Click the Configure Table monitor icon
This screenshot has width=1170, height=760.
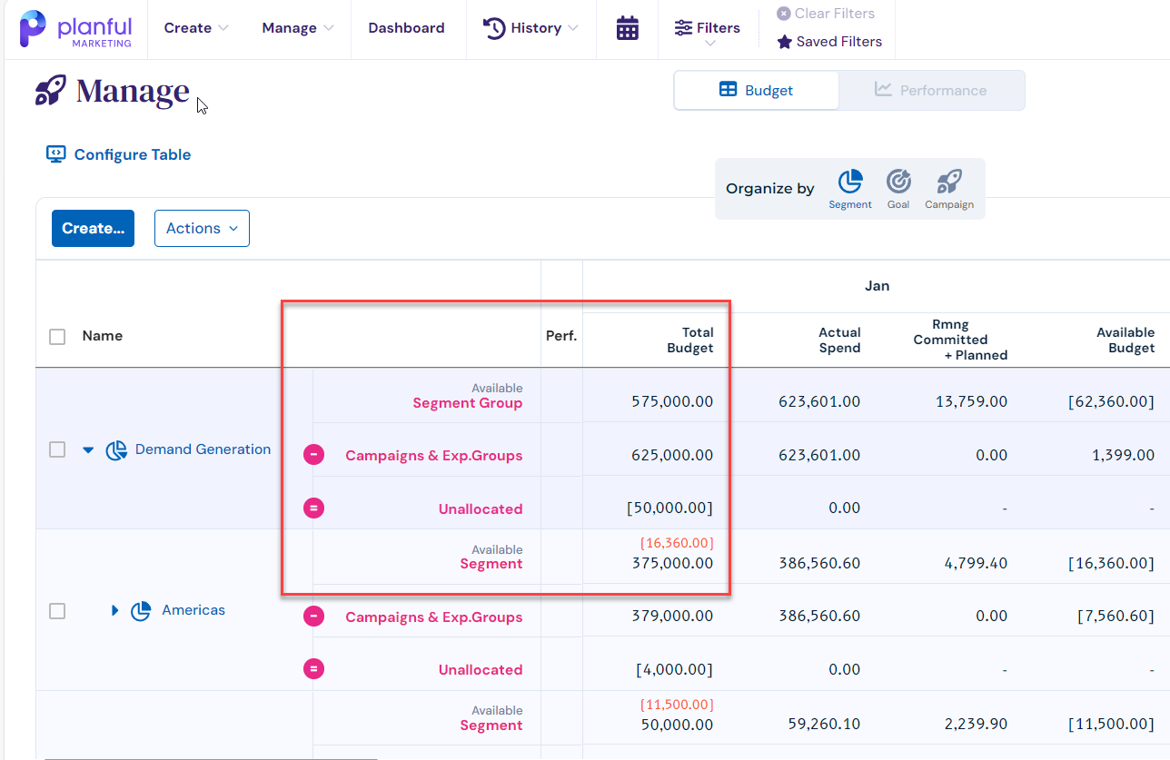[x=56, y=154]
